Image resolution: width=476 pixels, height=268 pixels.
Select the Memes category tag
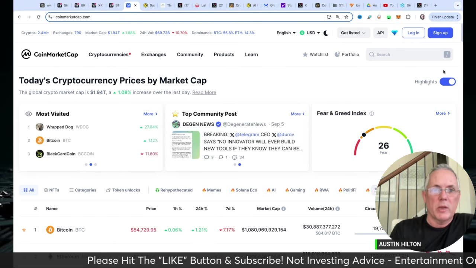pyautogui.click(x=212, y=190)
